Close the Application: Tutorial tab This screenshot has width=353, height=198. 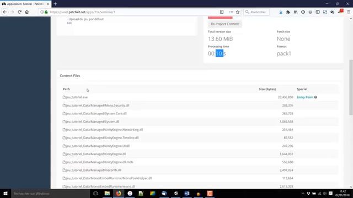click(x=48, y=4)
